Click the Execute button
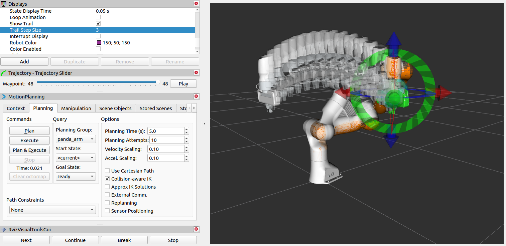Image resolution: width=506 pixels, height=246 pixels. tap(29, 141)
